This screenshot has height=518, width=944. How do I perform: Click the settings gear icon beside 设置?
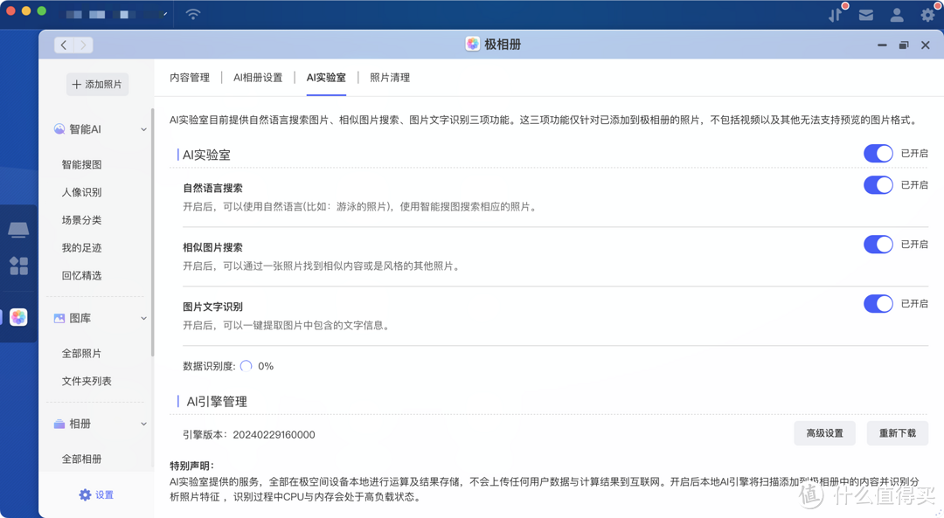(85, 494)
